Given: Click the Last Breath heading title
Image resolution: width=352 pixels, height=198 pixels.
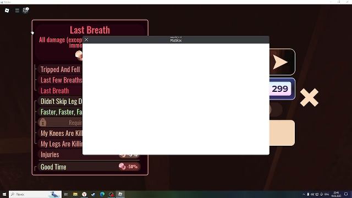Looking at the screenshot, I should coord(90,30).
